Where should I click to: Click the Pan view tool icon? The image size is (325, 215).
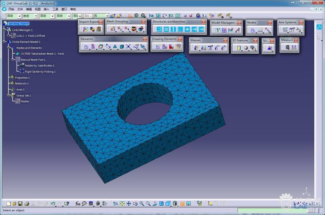tap(129, 204)
